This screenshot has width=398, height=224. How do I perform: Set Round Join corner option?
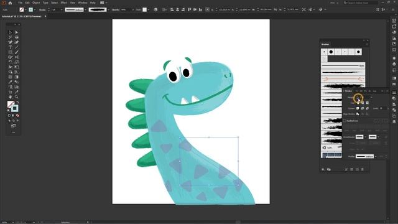[363, 108]
